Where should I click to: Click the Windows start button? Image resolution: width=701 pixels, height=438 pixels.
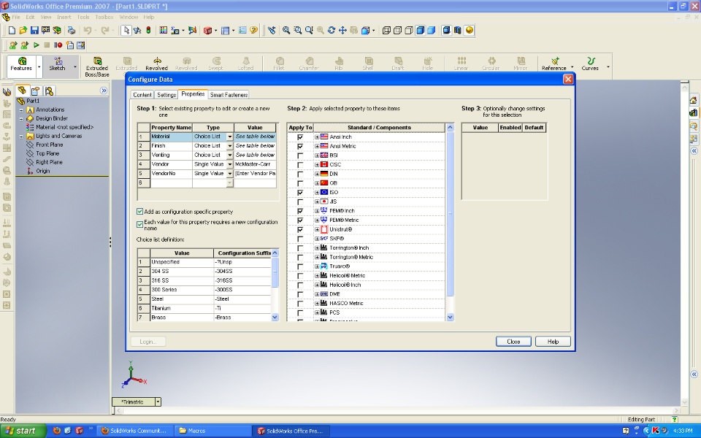pyautogui.click(x=23, y=431)
